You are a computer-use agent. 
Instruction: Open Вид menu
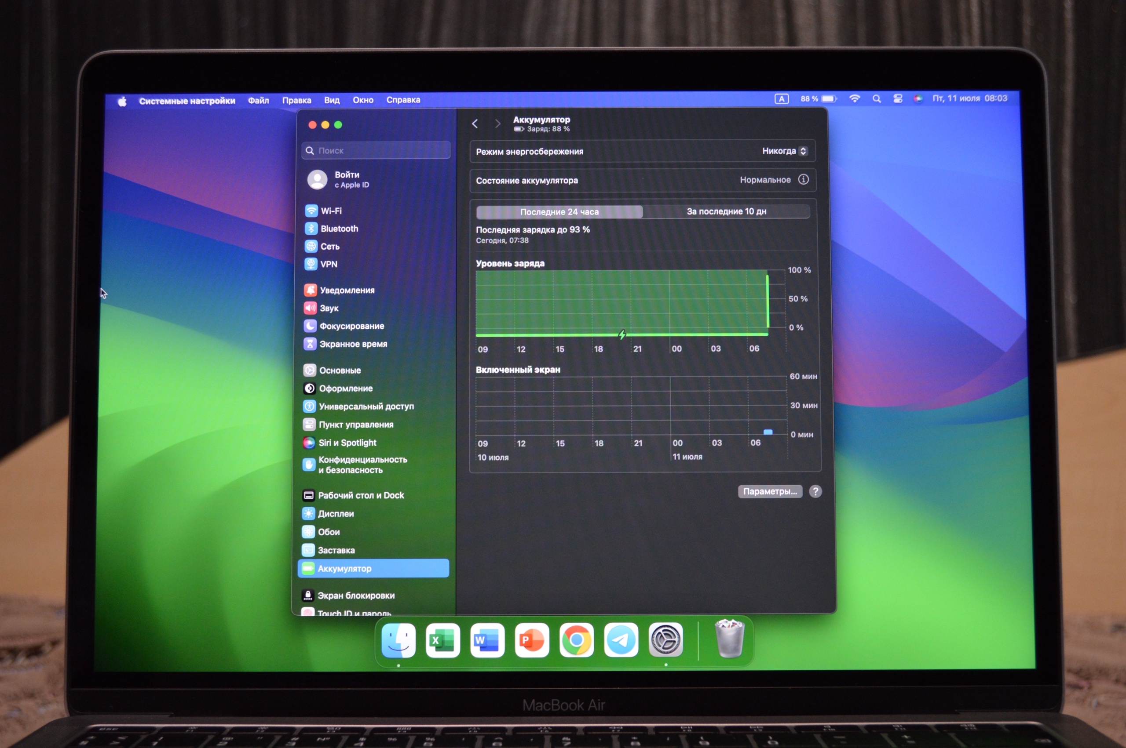(332, 100)
